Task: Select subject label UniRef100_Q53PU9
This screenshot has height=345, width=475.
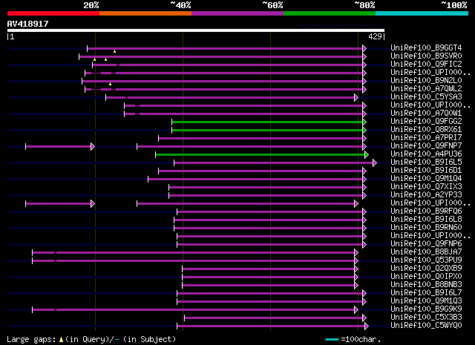Action: (x=426, y=260)
